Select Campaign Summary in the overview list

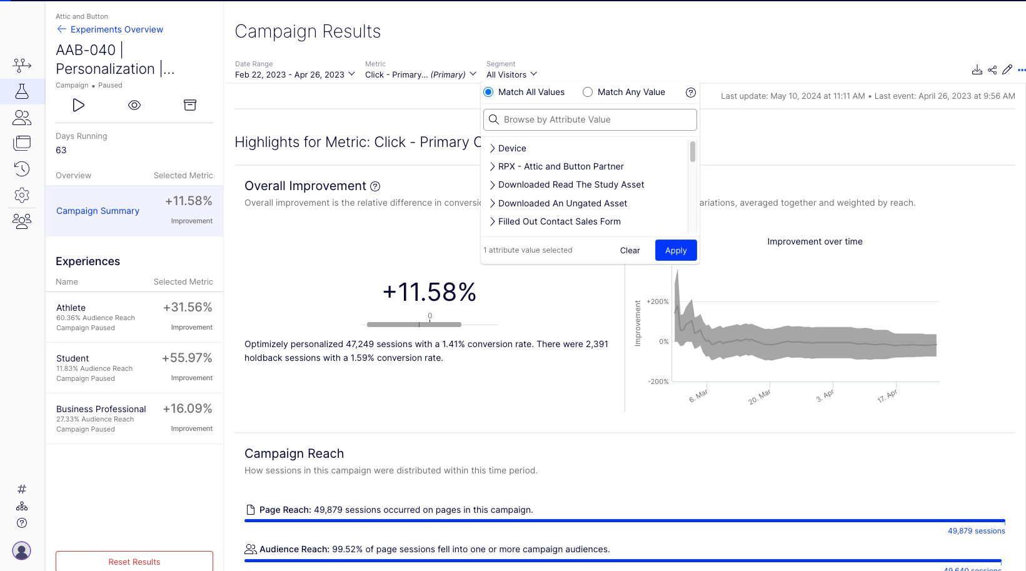[98, 211]
